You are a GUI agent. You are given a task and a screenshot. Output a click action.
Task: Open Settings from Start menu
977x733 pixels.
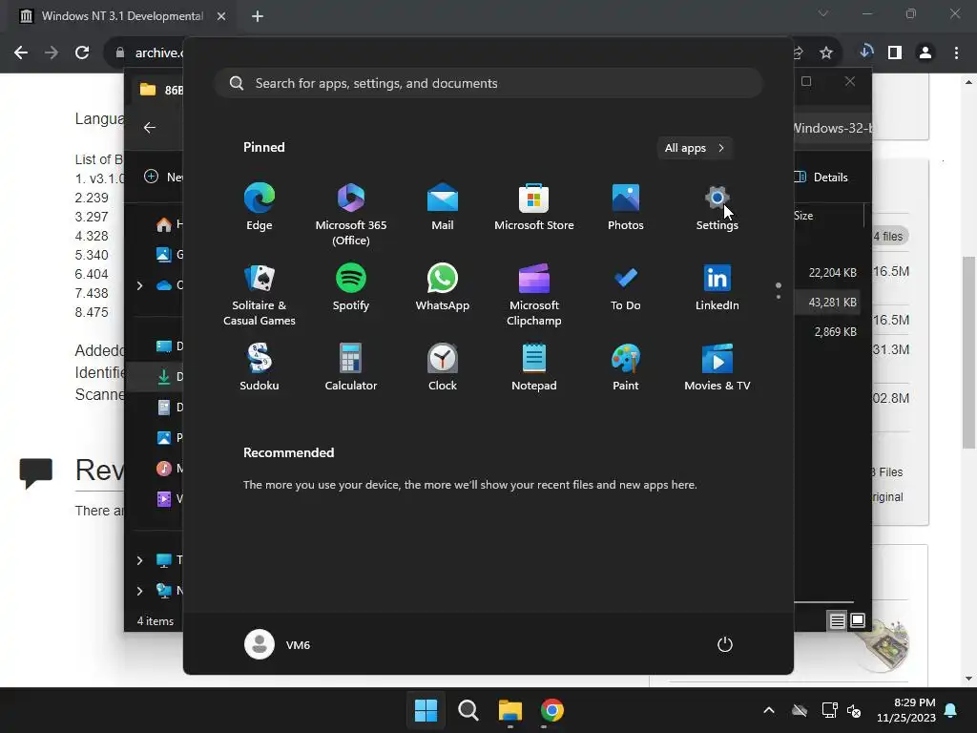(717, 207)
